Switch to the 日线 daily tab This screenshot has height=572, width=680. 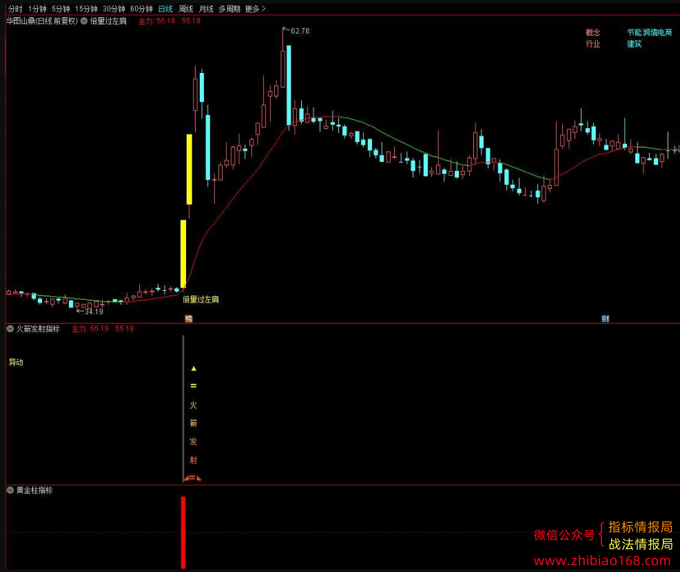(165, 9)
